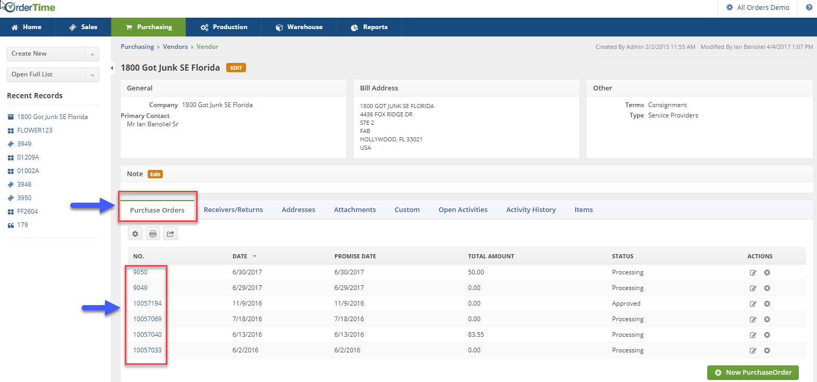
Task: Click the export share icon
Action: 171,234
